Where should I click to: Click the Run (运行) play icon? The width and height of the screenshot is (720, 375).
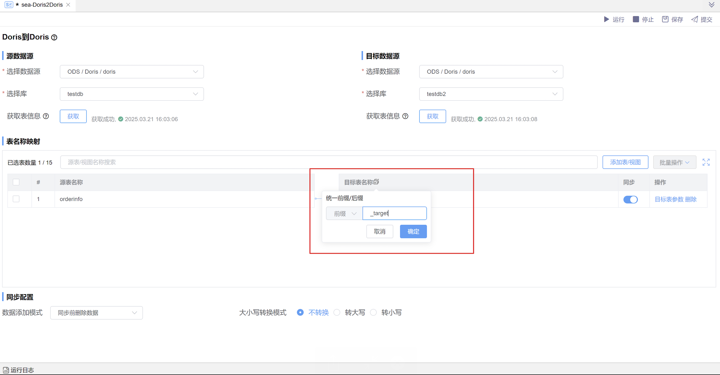(x=606, y=19)
